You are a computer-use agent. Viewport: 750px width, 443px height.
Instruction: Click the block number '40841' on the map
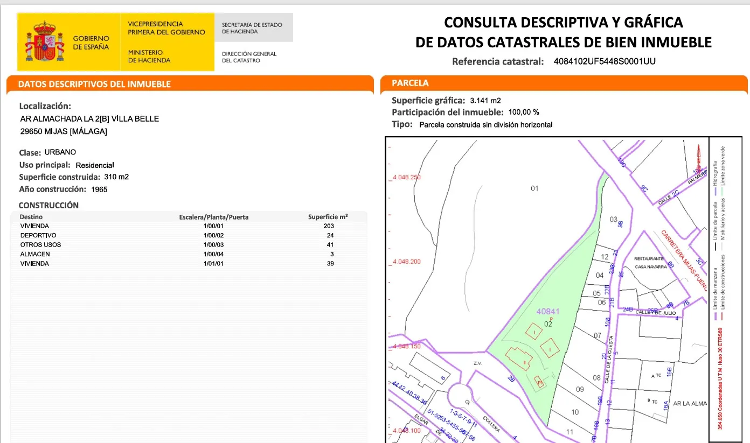click(548, 312)
